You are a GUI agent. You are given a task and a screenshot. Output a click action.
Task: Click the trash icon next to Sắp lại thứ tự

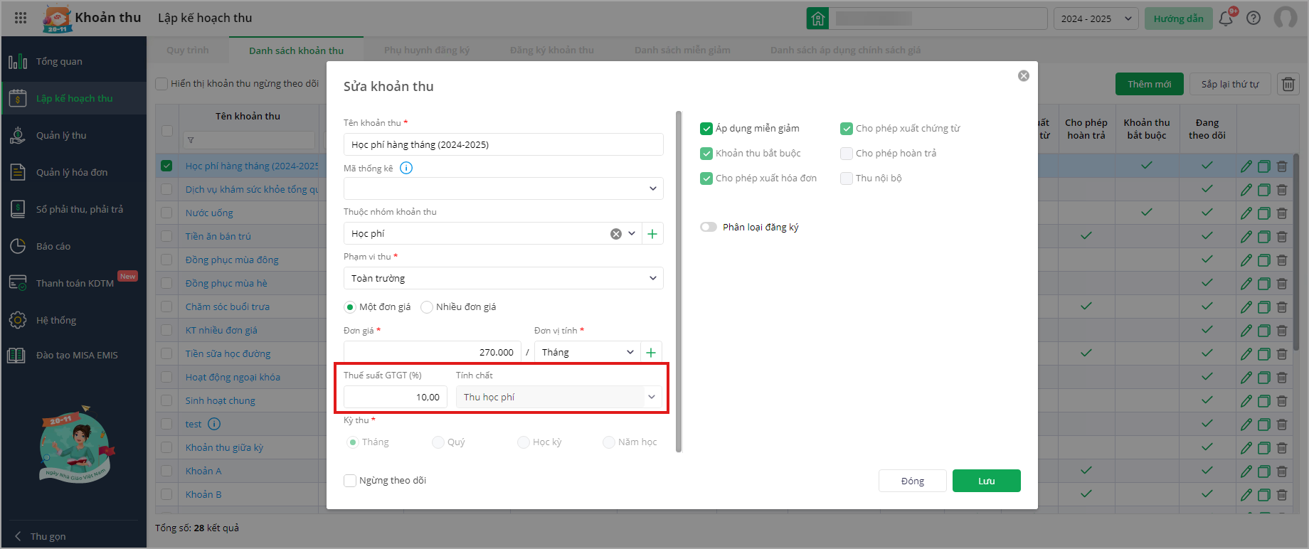click(1288, 84)
